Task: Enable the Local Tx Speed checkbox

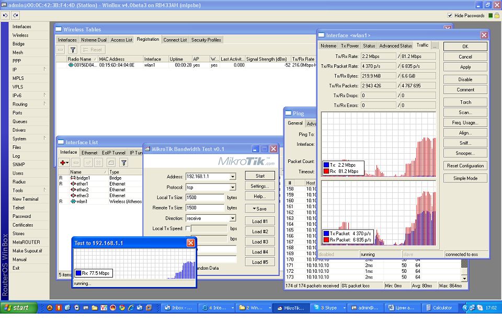Action: click(x=188, y=228)
